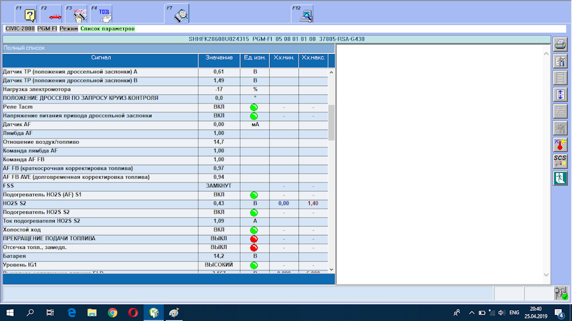Image resolution: width=572 pixels, height=321 pixels.
Task: Open the volume control in tray
Action: click(502, 313)
